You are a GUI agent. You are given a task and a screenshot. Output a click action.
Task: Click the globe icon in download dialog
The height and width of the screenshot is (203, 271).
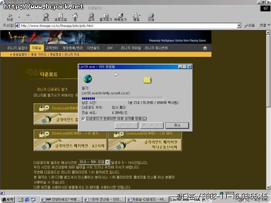[x=88, y=79]
